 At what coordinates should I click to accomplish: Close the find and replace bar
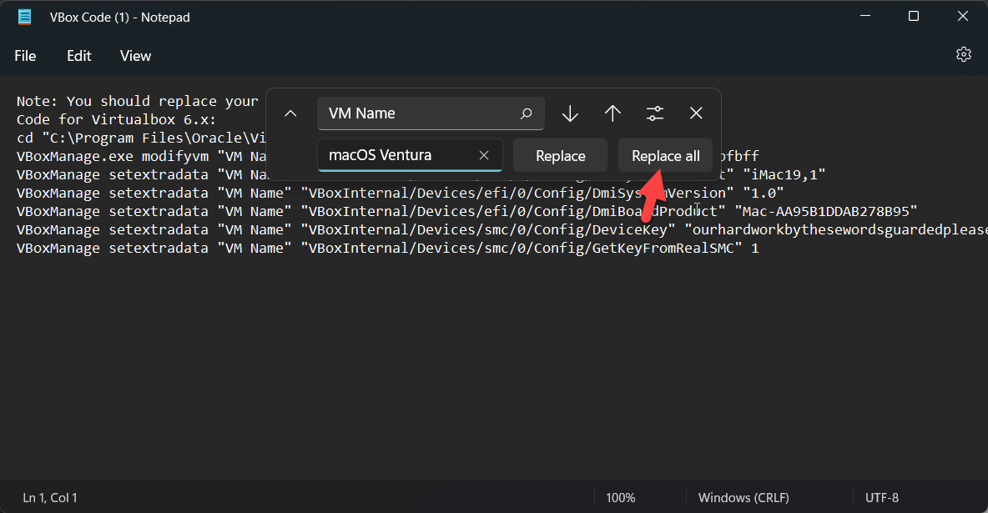[x=696, y=113]
